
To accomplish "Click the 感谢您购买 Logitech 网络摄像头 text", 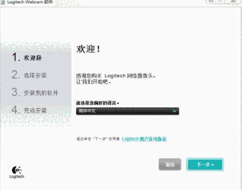I will [x=116, y=76].
